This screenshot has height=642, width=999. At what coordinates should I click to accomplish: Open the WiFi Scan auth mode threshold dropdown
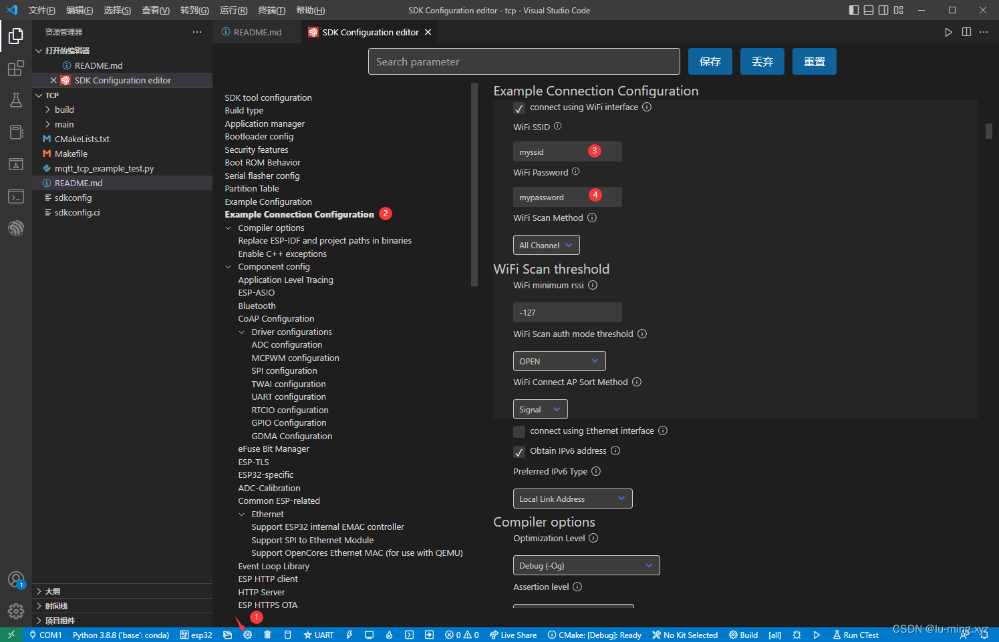559,361
